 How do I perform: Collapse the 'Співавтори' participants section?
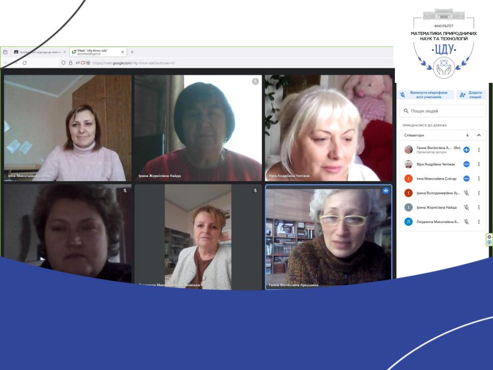478,135
